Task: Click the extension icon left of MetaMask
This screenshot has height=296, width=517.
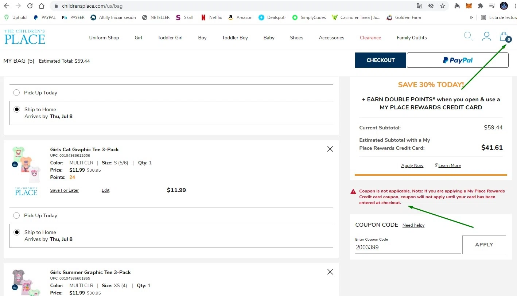Action: pos(457,6)
